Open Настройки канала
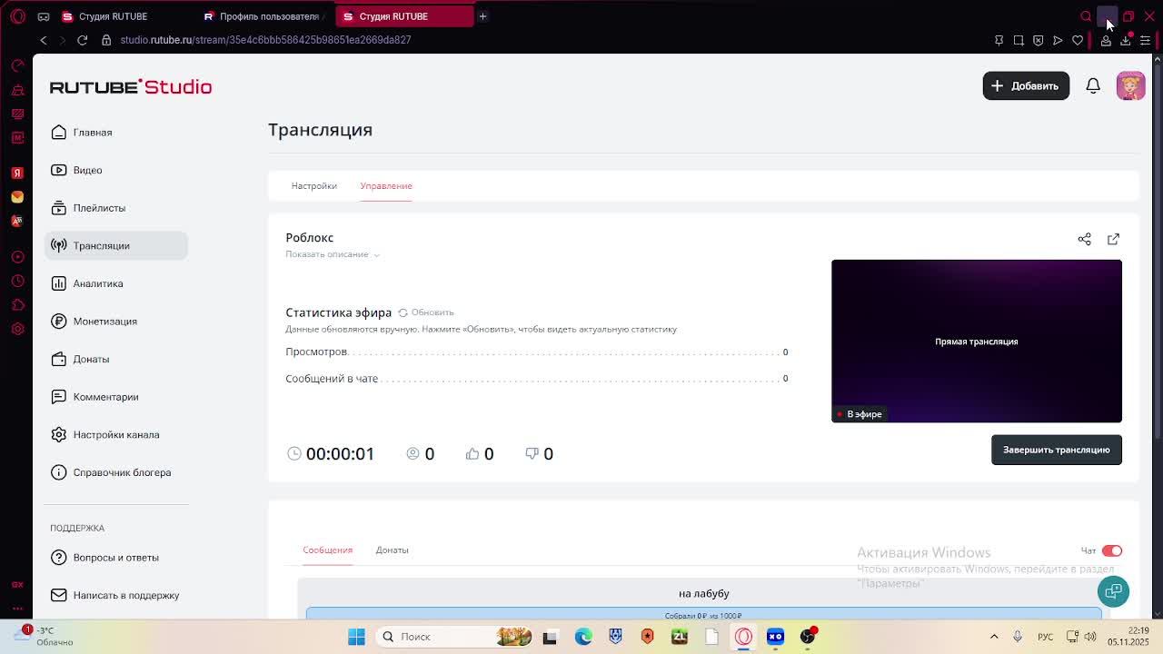 [x=115, y=434]
